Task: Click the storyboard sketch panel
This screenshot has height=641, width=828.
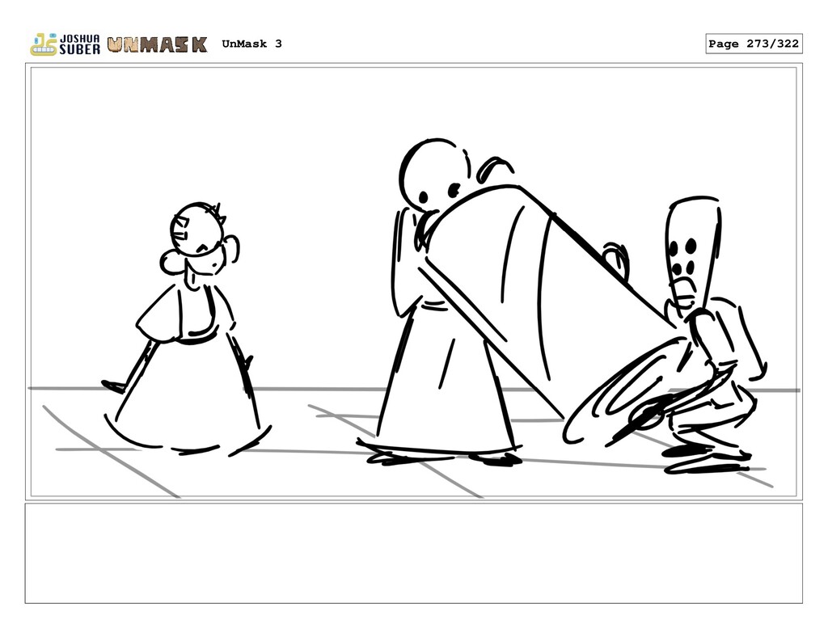Action: point(413,282)
